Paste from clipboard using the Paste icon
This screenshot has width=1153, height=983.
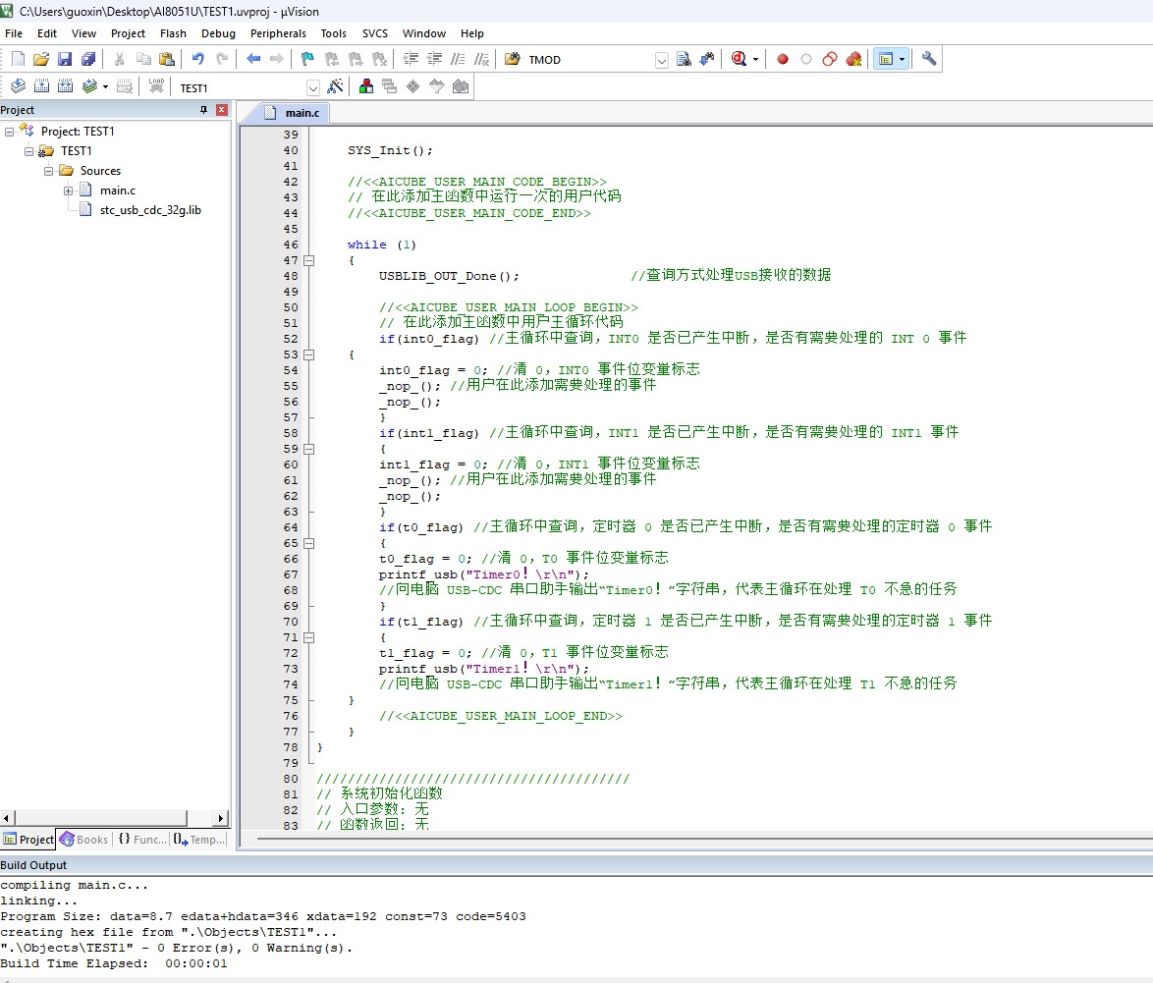click(x=167, y=59)
